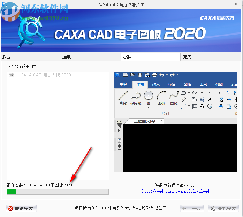Minimize the installer window
This screenshot has height=217, width=243.
pos(223,5)
